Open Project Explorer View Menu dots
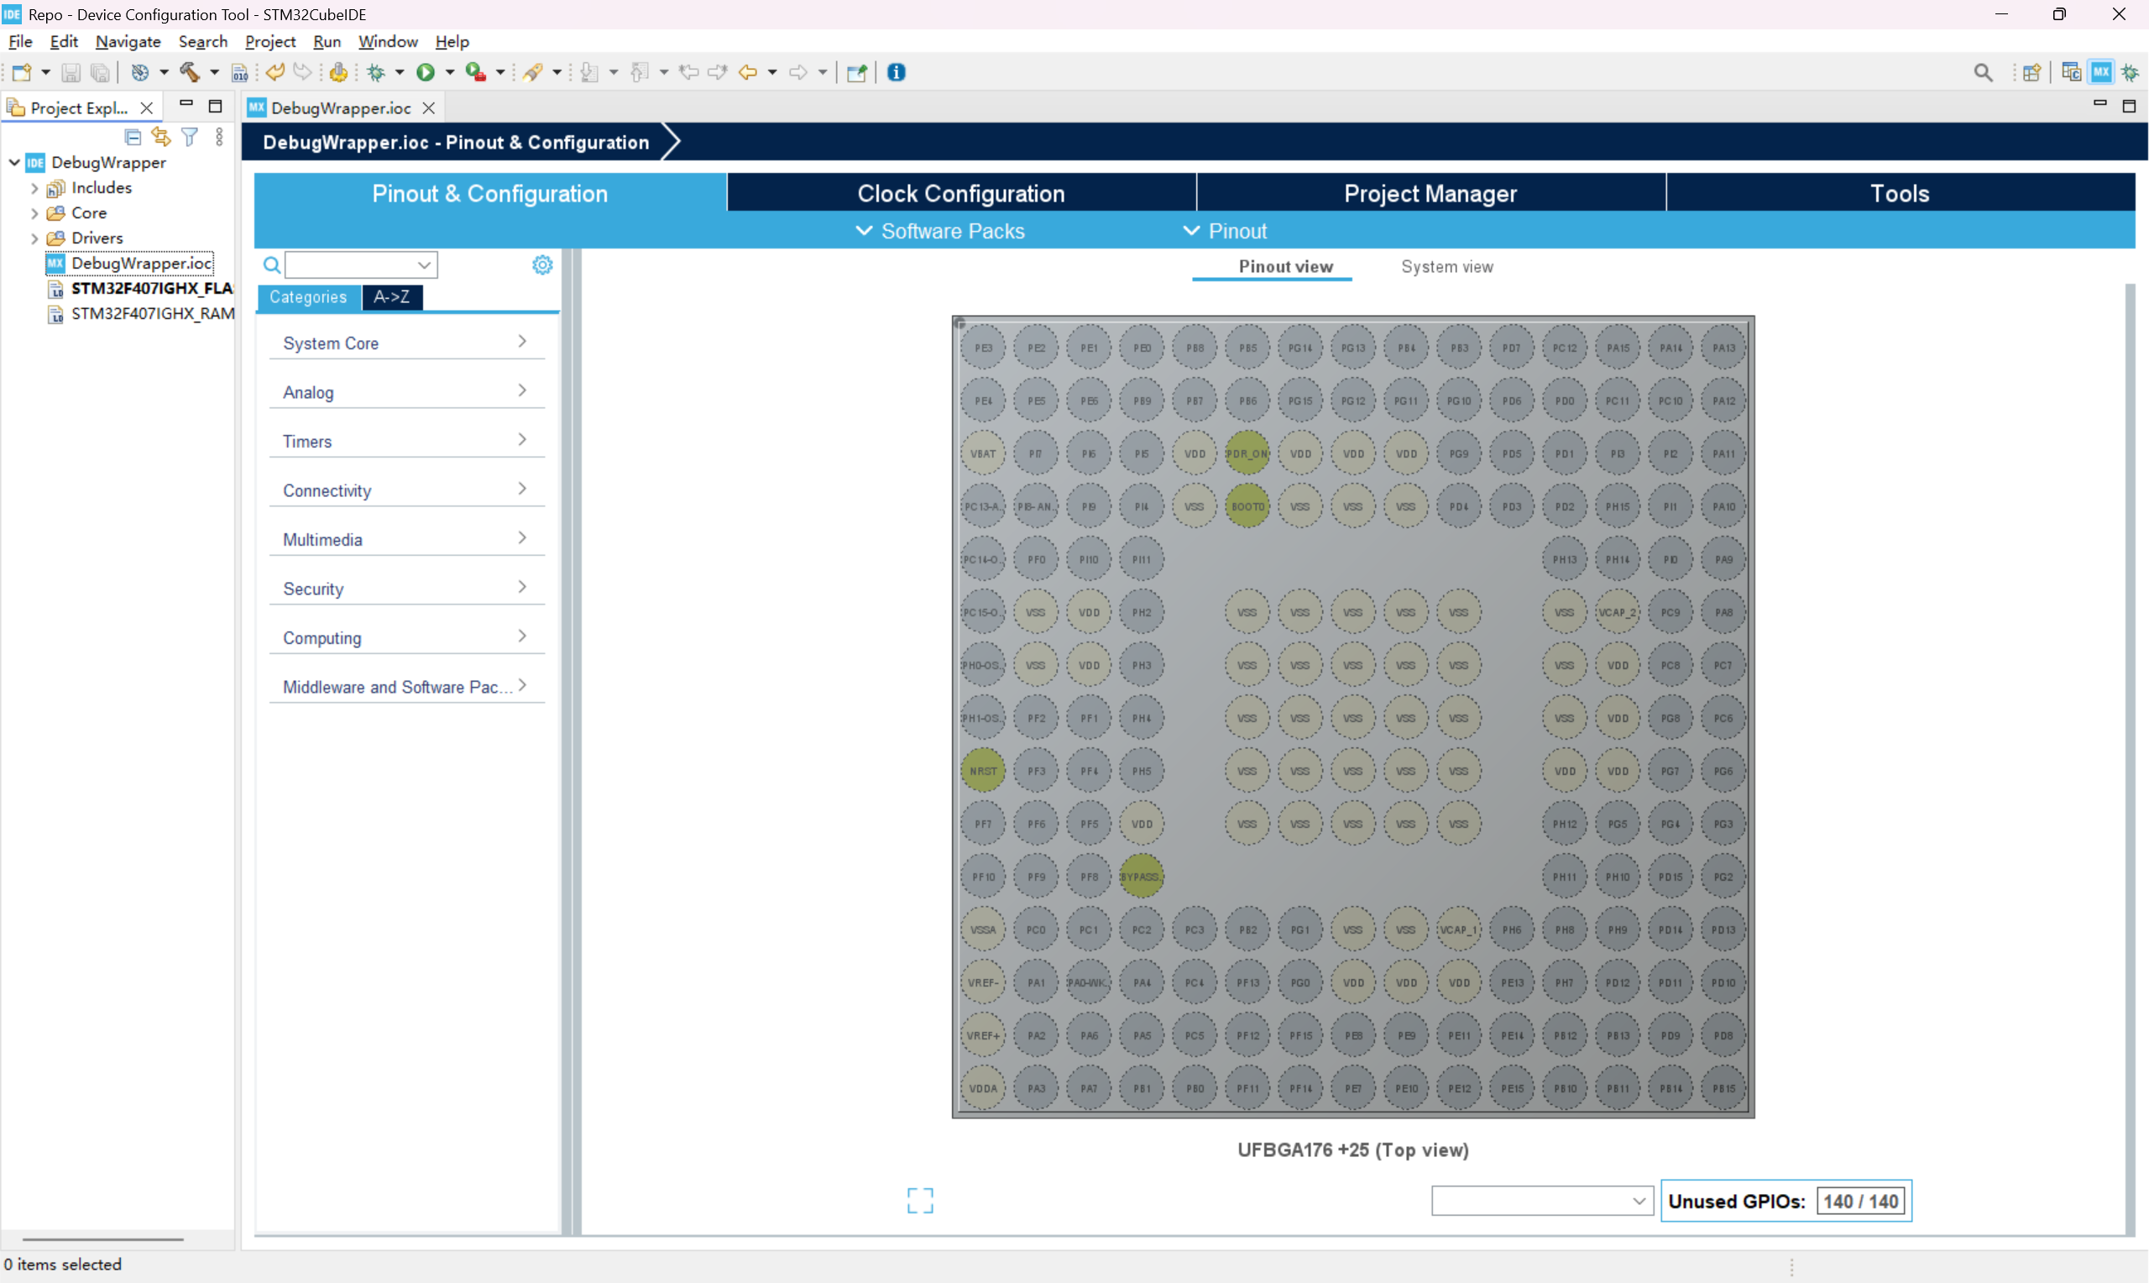 pyautogui.click(x=219, y=137)
